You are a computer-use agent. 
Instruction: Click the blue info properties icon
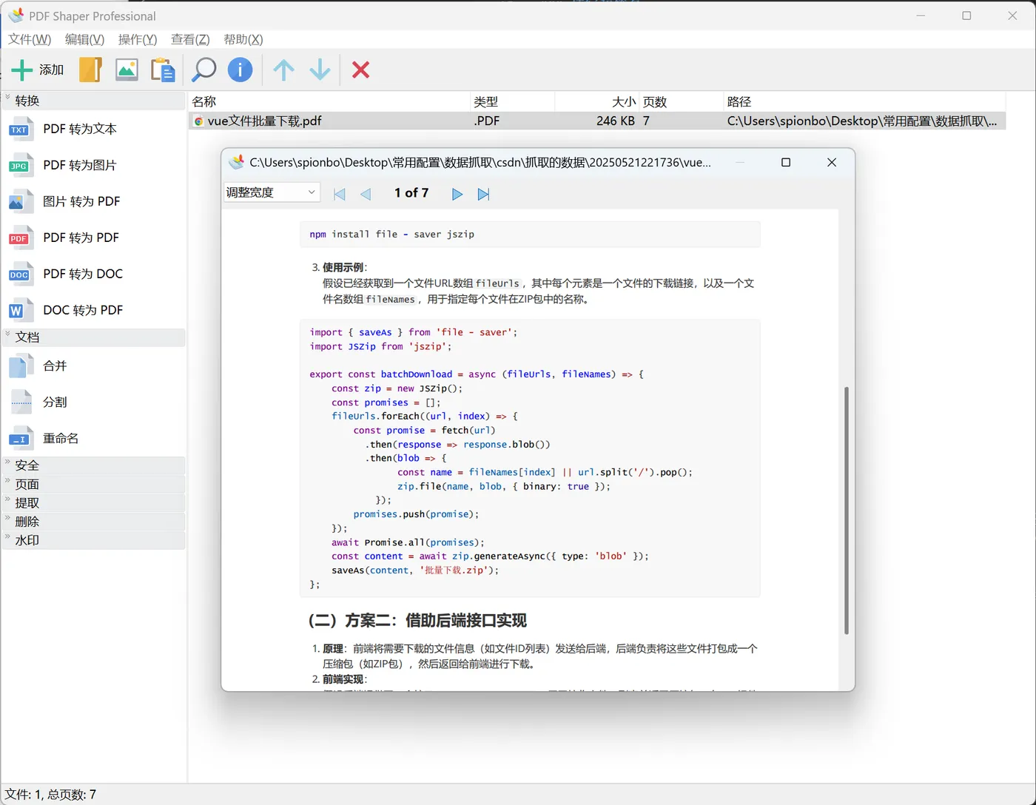pos(240,70)
